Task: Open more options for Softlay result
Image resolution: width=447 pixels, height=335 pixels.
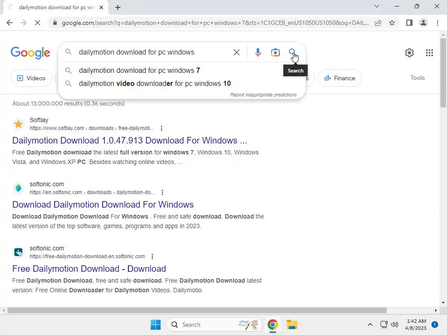Action: (x=162, y=128)
